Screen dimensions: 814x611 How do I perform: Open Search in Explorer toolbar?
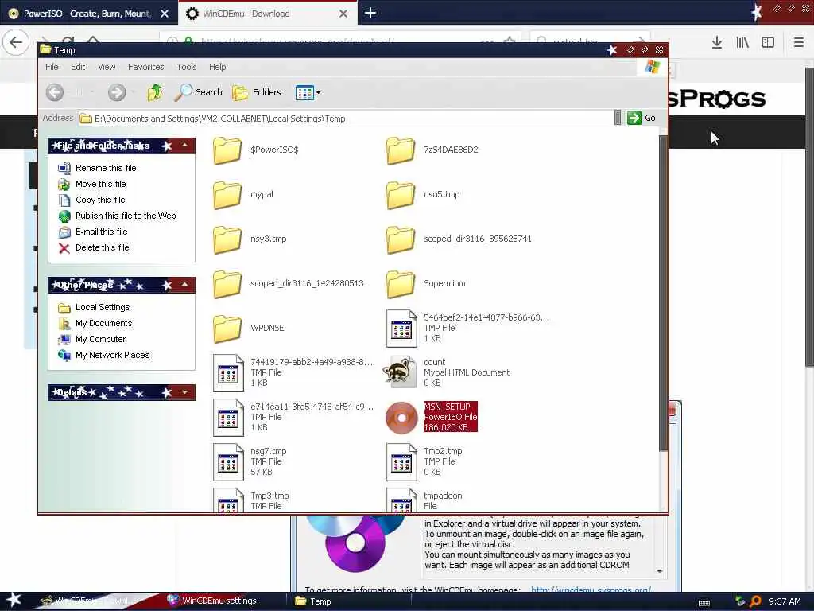coord(198,92)
